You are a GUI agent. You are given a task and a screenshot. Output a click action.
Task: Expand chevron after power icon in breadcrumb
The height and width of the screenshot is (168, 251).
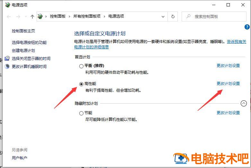coord(46,16)
